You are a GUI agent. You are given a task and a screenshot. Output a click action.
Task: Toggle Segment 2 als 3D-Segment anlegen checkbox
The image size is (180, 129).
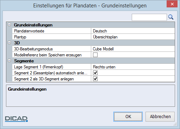(95, 79)
